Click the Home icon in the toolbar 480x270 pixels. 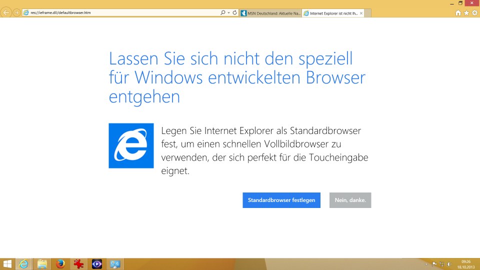458,13
